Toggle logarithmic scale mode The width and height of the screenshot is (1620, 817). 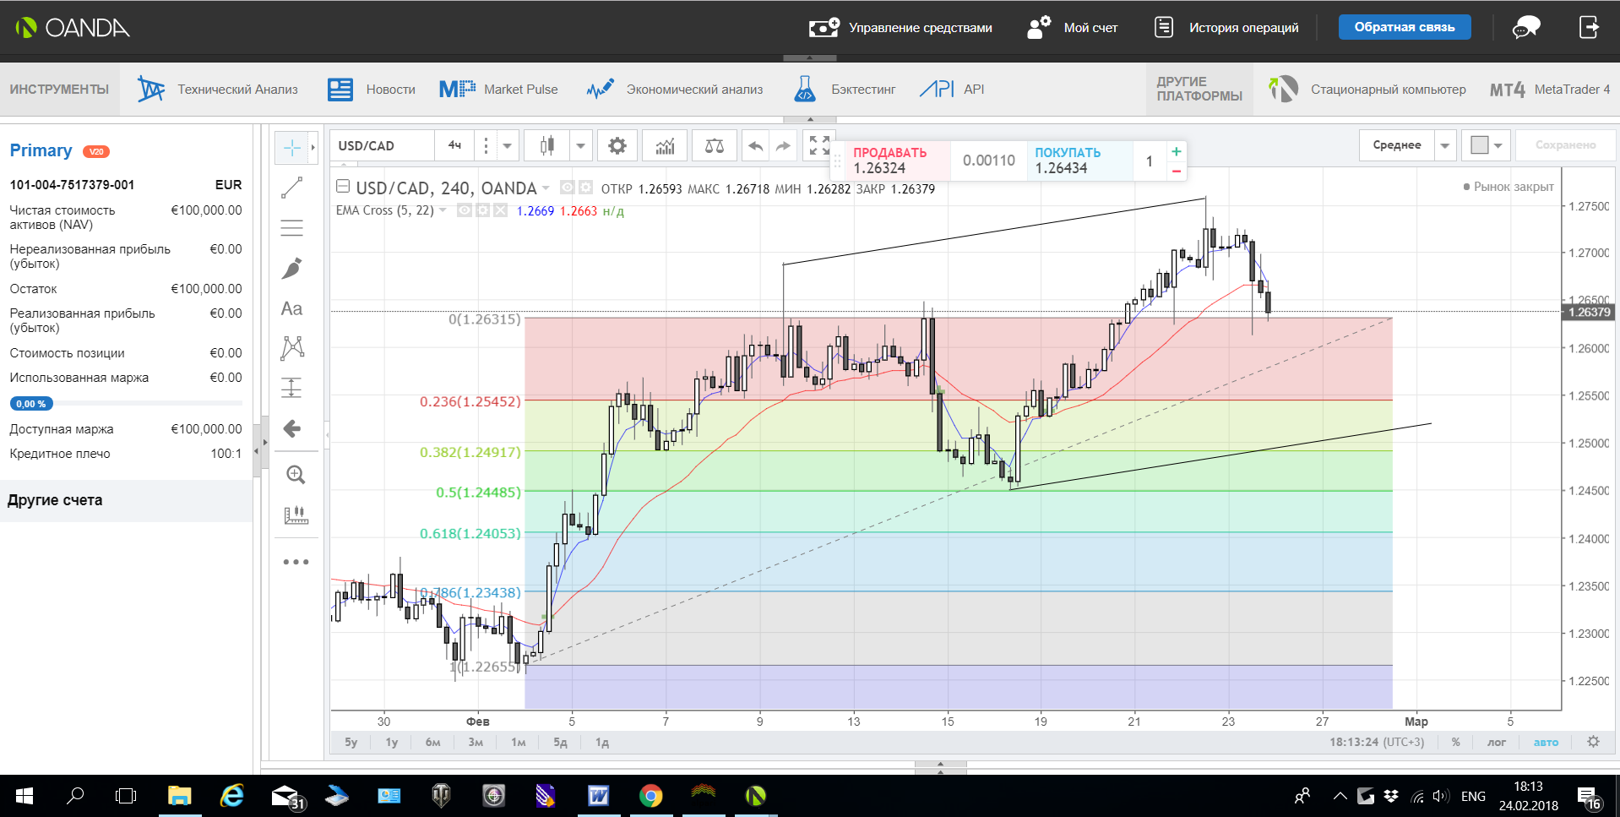(x=1497, y=742)
